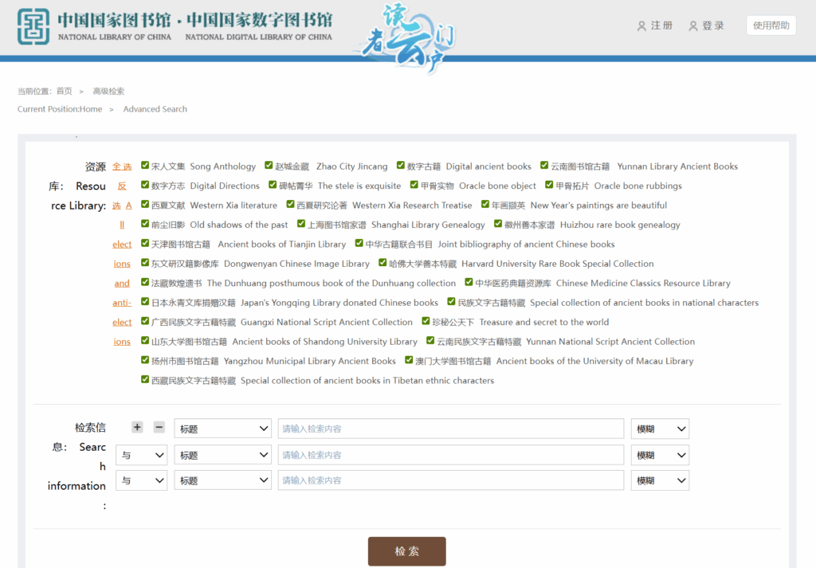Uncheck Harvard University Rare Book Special Collection

click(x=382, y=263)
